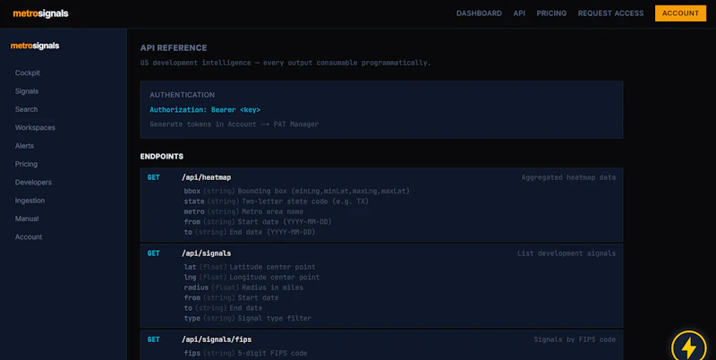Open Pricing in the sidebar
716x360 pixels.
[26, 164]
